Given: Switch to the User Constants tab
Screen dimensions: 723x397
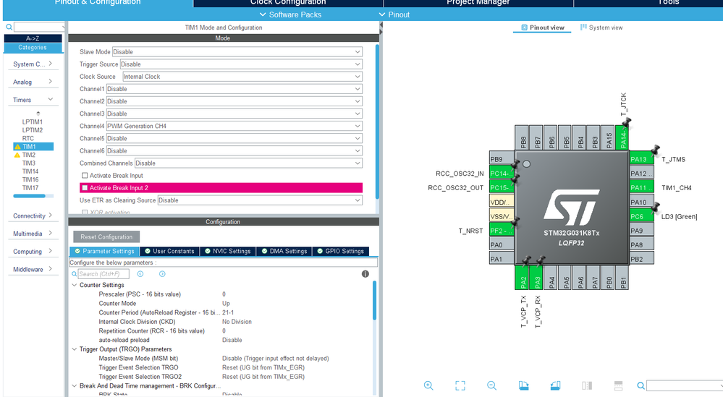Looking at the screenshot, I should click(x=169, y=252).
